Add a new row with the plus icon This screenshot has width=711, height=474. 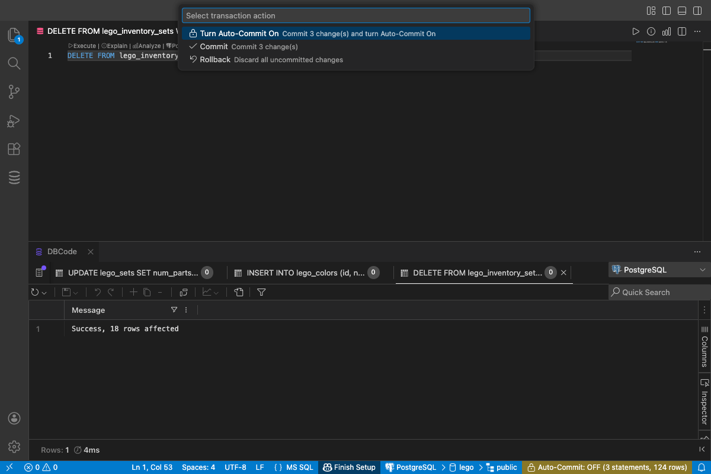(x=133, y=292)
